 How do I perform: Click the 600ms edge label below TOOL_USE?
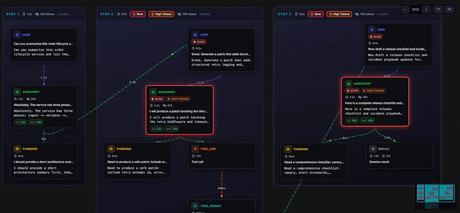[221, 188]
